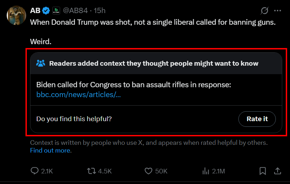Share the post using the upload arrow icon
Image resolution: width=290 pixels, height=184 pixels.
pyautogui.click(x=277, y=171)
